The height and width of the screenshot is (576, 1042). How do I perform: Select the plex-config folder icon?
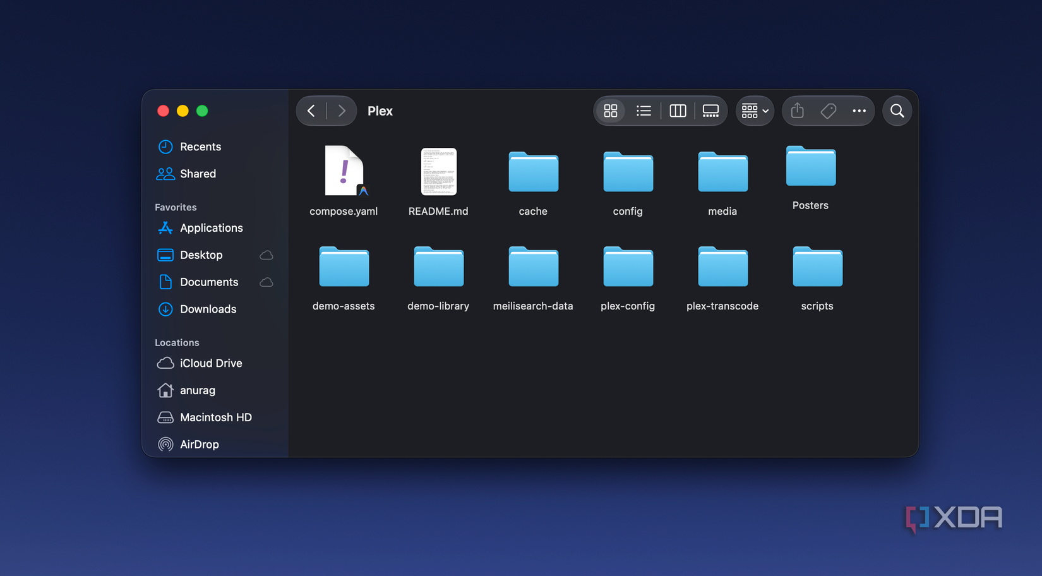coord(628,267)
